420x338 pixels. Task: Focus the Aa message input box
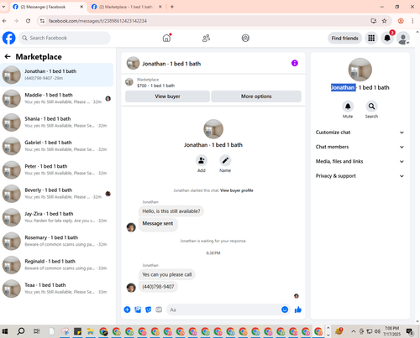(x=223, y=309)
